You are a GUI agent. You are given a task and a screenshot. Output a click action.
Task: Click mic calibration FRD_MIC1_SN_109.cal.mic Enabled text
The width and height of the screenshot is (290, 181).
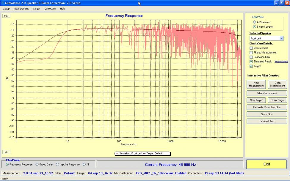coord(161,173)
